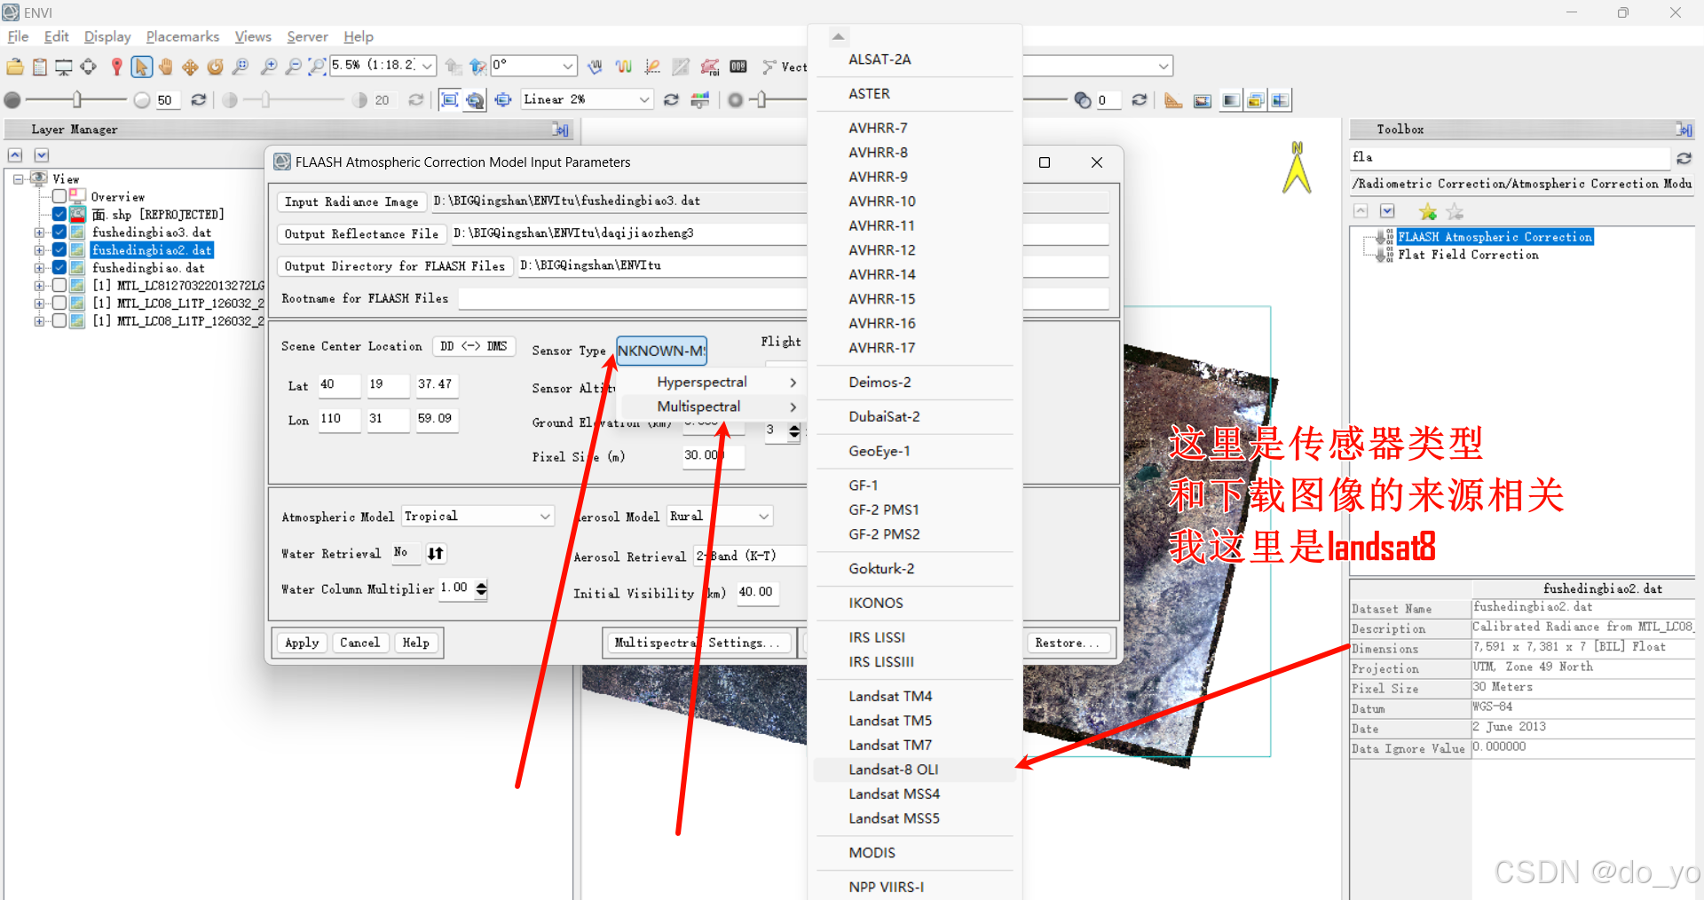The height and width of the screenshot is (900, 1704).
Task: Click the Toolbox search field
Action: click(x=1509, y=157)
